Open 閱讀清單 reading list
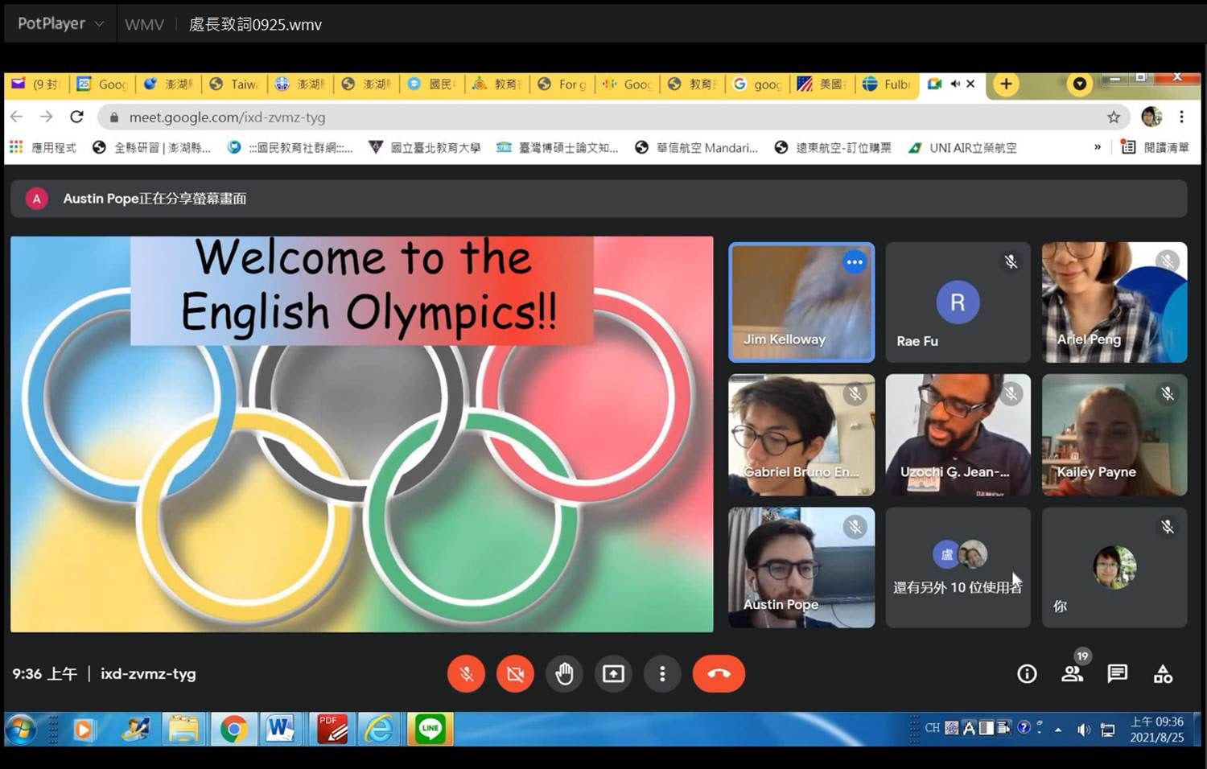Viewport: 1207px width, 769px height. tap(1156, 148)
